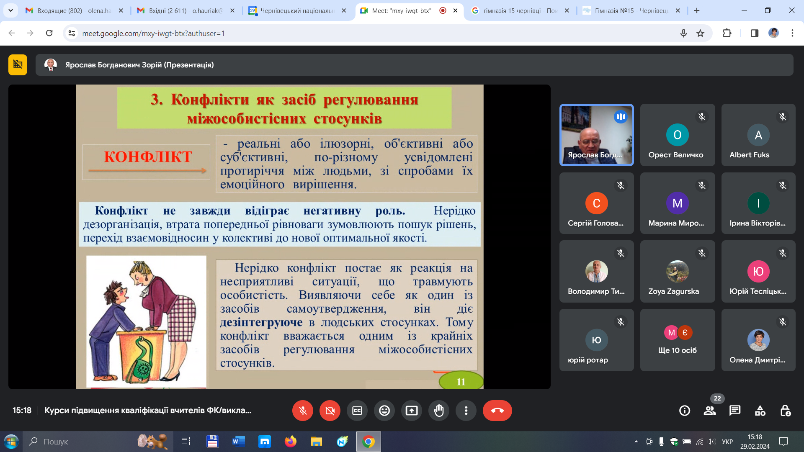Leave the call with red hangup button
Screen dimensions: 804x452
click(x=497, y=411)
